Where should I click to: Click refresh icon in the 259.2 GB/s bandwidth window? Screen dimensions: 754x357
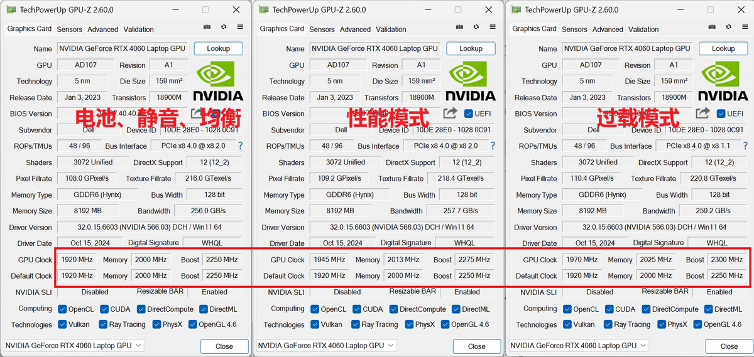[x=729, y=27]
